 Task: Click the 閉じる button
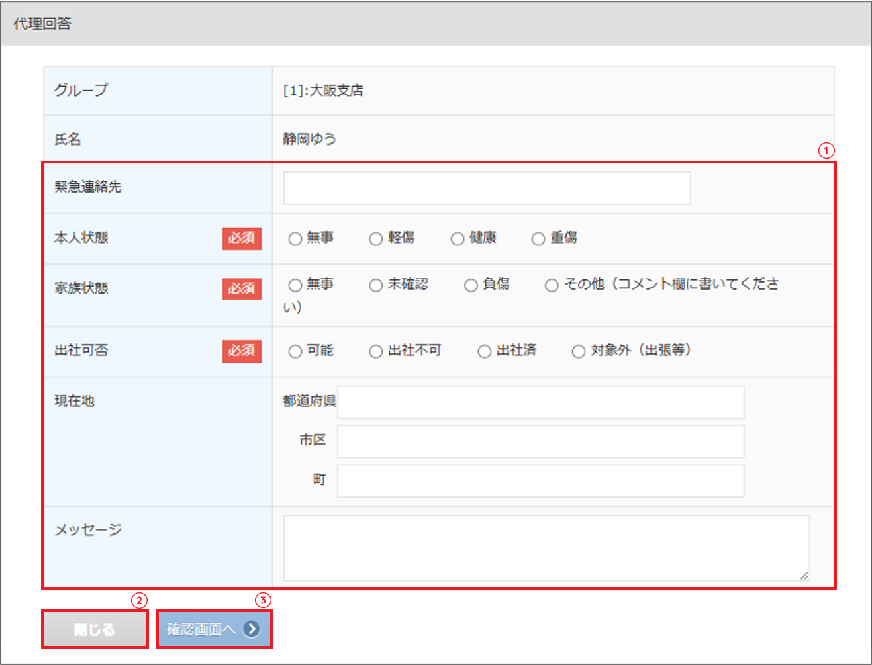[95, 629]
